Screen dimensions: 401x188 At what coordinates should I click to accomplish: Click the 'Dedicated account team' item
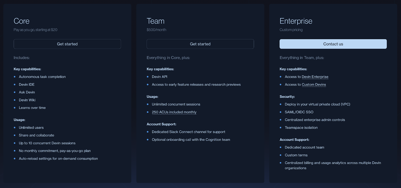point(305,147)
